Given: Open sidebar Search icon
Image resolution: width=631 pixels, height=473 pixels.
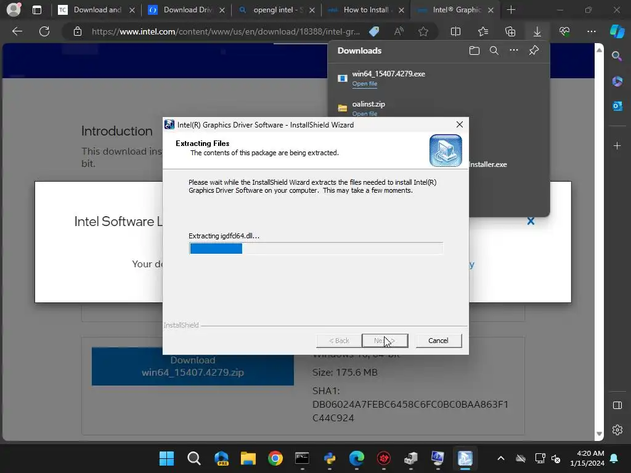Looking at the screenshot, I should coord(617,56).
